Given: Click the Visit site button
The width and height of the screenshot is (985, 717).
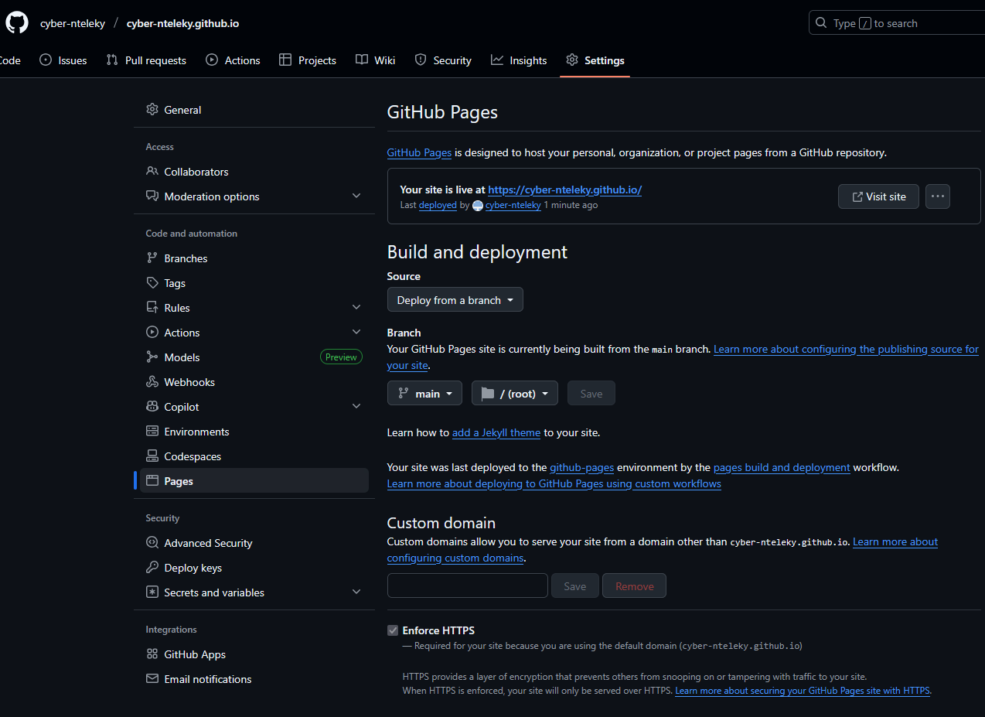Looking at the screenshot, I should [878, 196].
